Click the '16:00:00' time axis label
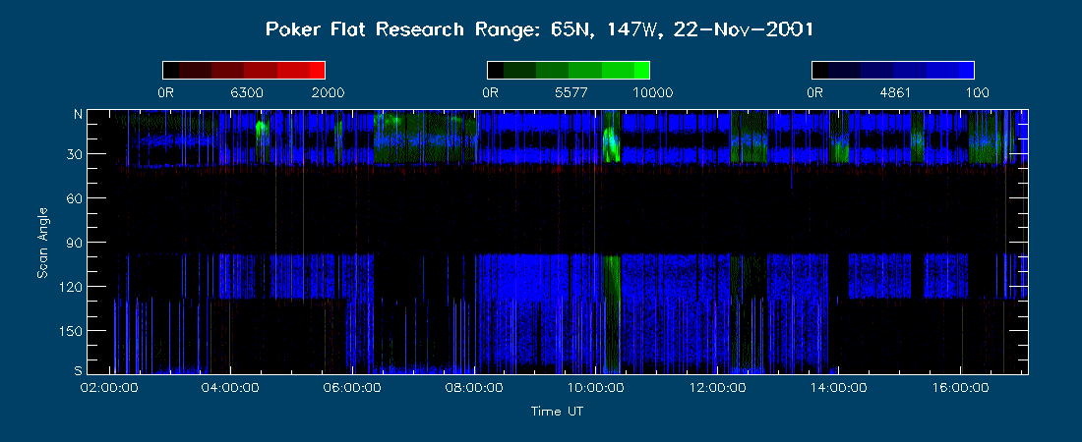This screenshot has width=1082, height=442. point(961,388)
